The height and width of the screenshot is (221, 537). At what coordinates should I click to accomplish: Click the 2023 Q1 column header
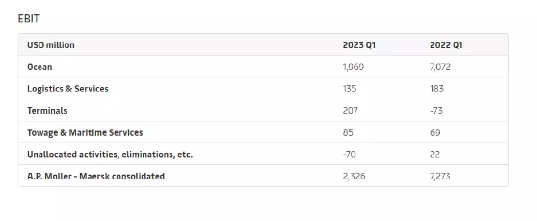click(360, 45)
